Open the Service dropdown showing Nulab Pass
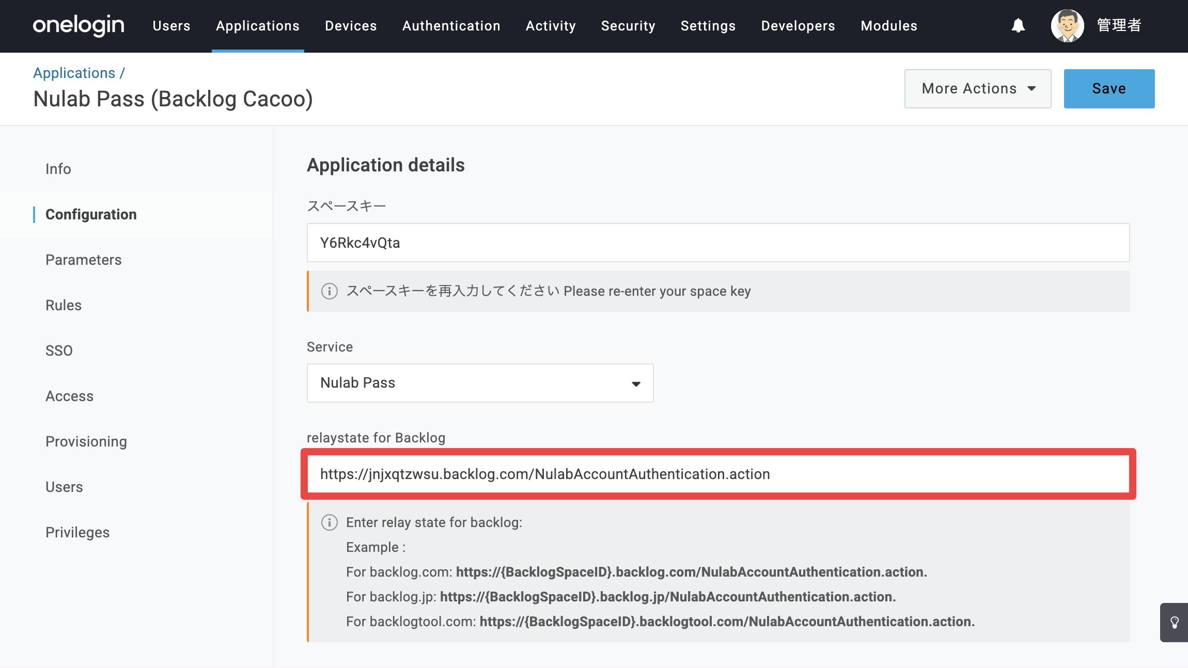Viewport: 1188px width, 668px height. pyautogui.click(x=480, y=383)
